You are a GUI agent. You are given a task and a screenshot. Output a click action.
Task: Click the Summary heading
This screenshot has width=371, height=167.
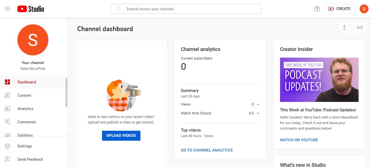190,91
